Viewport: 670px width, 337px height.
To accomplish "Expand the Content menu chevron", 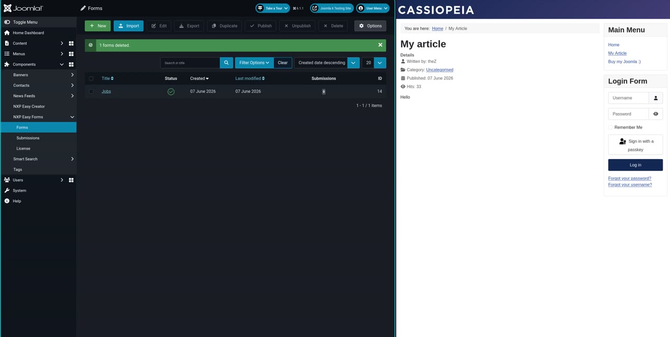I will coord(62,43).
